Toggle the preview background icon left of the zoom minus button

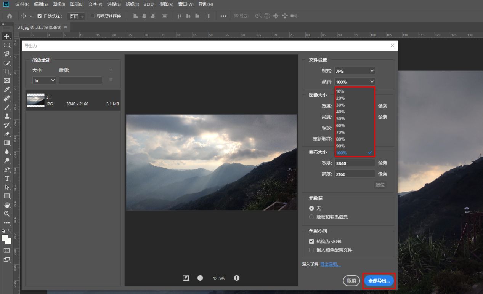[186, 278]
